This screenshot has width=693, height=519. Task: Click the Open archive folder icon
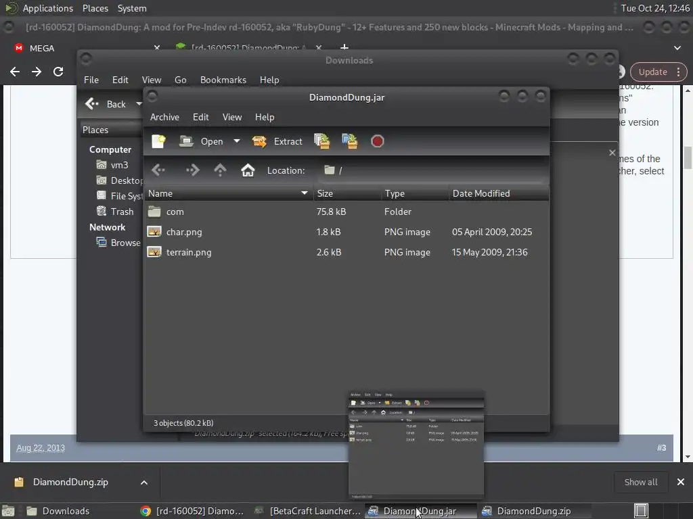(x=186, y=141)
